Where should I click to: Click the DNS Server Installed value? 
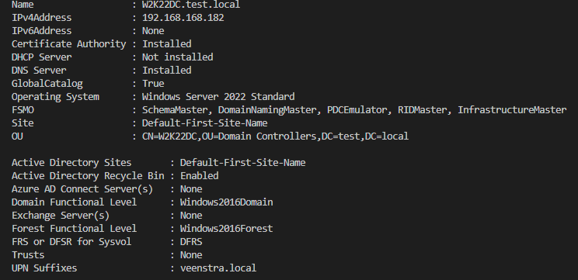[166, 71]
